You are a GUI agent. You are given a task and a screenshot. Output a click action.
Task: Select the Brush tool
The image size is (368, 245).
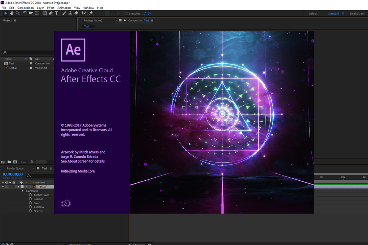(x=64, y=13)
